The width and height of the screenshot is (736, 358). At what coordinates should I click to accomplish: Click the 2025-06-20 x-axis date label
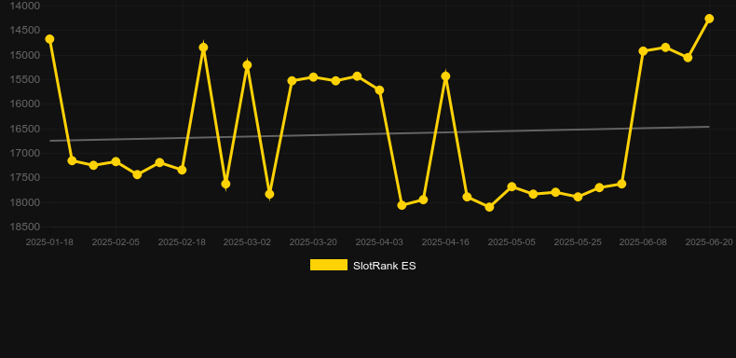[709, 242]
